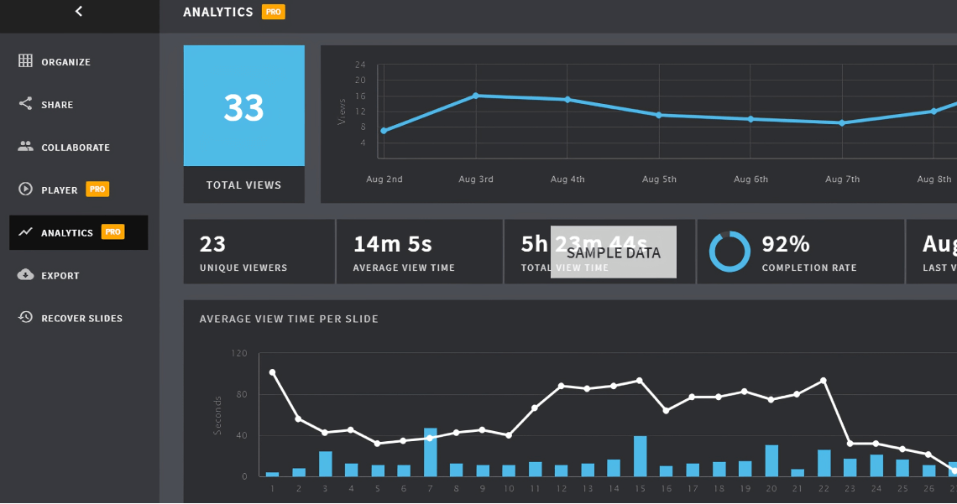Open the Share menu item

click(x=79, y=104)
